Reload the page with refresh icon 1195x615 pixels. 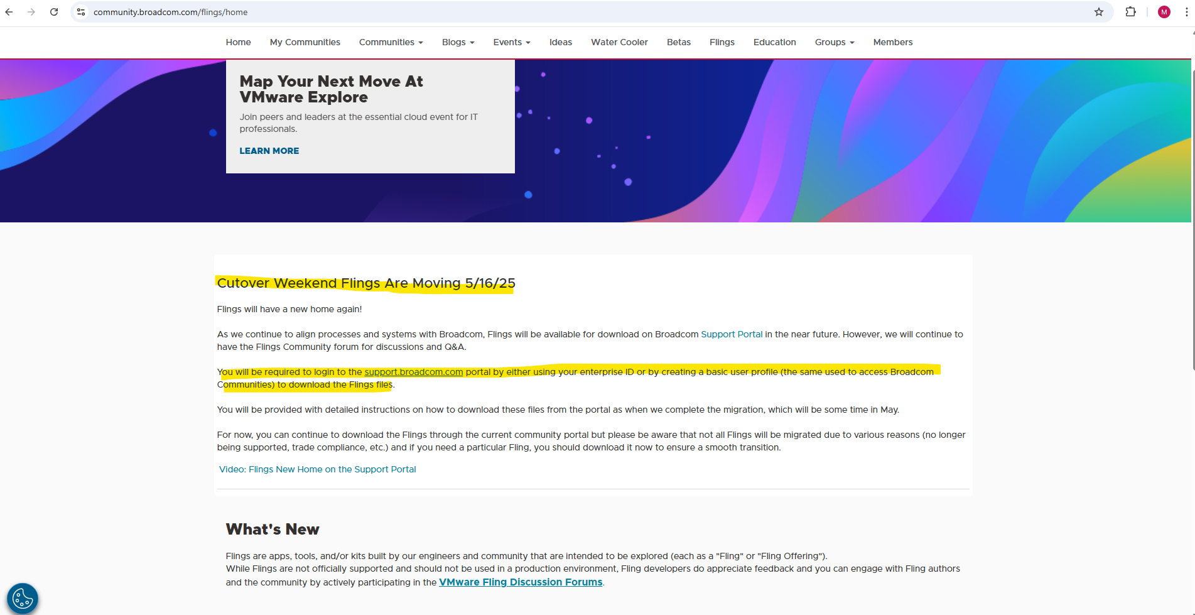[x=54, y=12]
